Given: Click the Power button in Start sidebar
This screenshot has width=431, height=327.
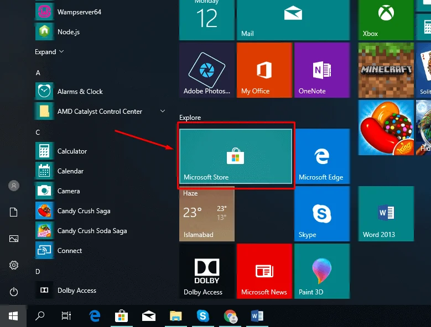Looking at the screenshot, I should pyautogui.click(x=13, y=292).
